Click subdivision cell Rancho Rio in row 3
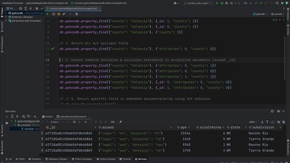This screenshot has height=163, width=290. coord(258,145)
